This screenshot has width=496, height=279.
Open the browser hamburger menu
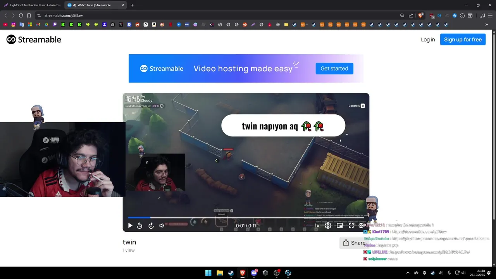coord(490,15)
